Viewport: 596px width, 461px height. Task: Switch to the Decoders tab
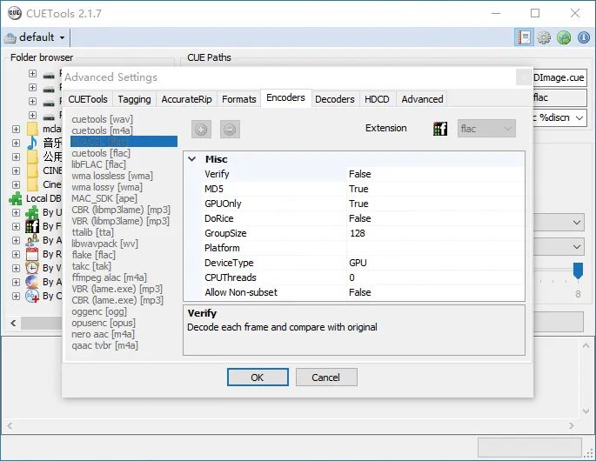click(334, 99)
